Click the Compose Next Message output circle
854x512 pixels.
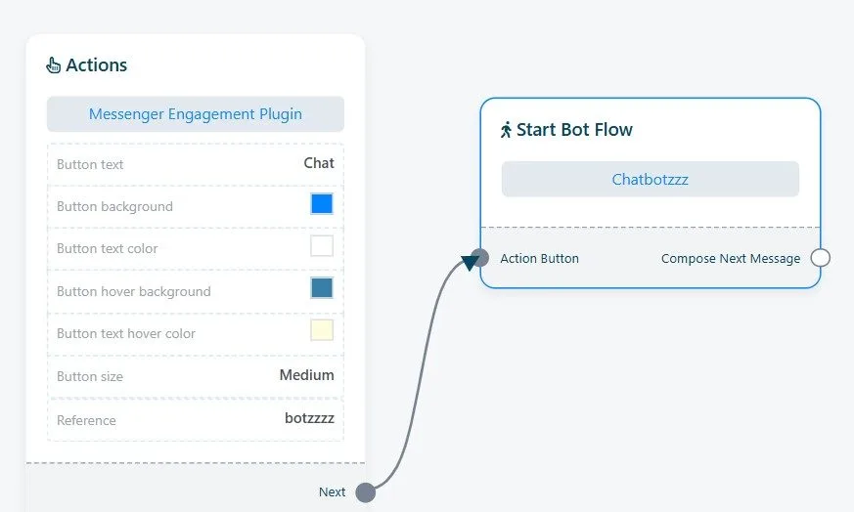820,258
